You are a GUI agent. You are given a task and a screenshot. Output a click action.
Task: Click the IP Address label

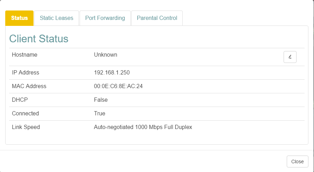(25, 73)
